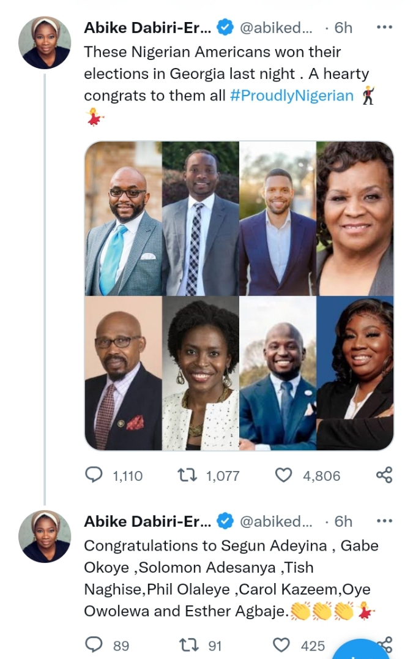View photo of woman in white jacket
Viewport: 413px width, 659px height.
[201, 374]
